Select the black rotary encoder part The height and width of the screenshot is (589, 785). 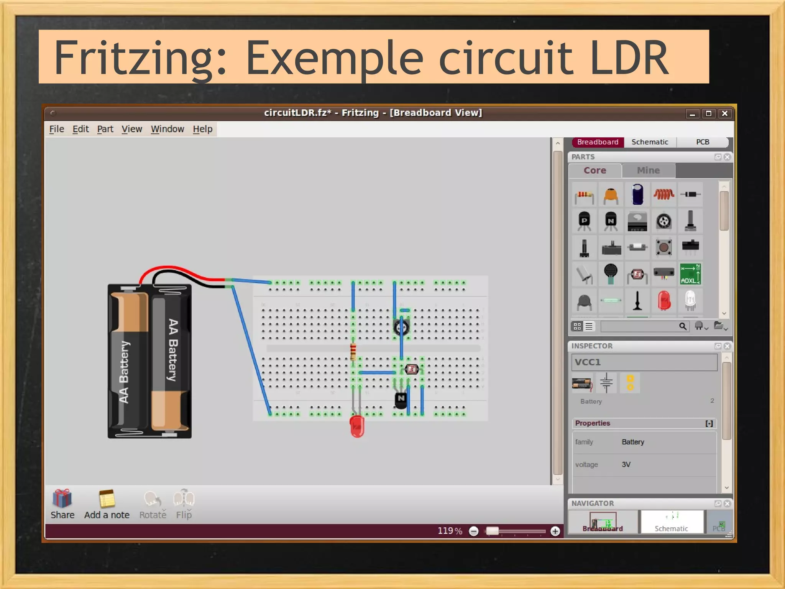point(584,248)
